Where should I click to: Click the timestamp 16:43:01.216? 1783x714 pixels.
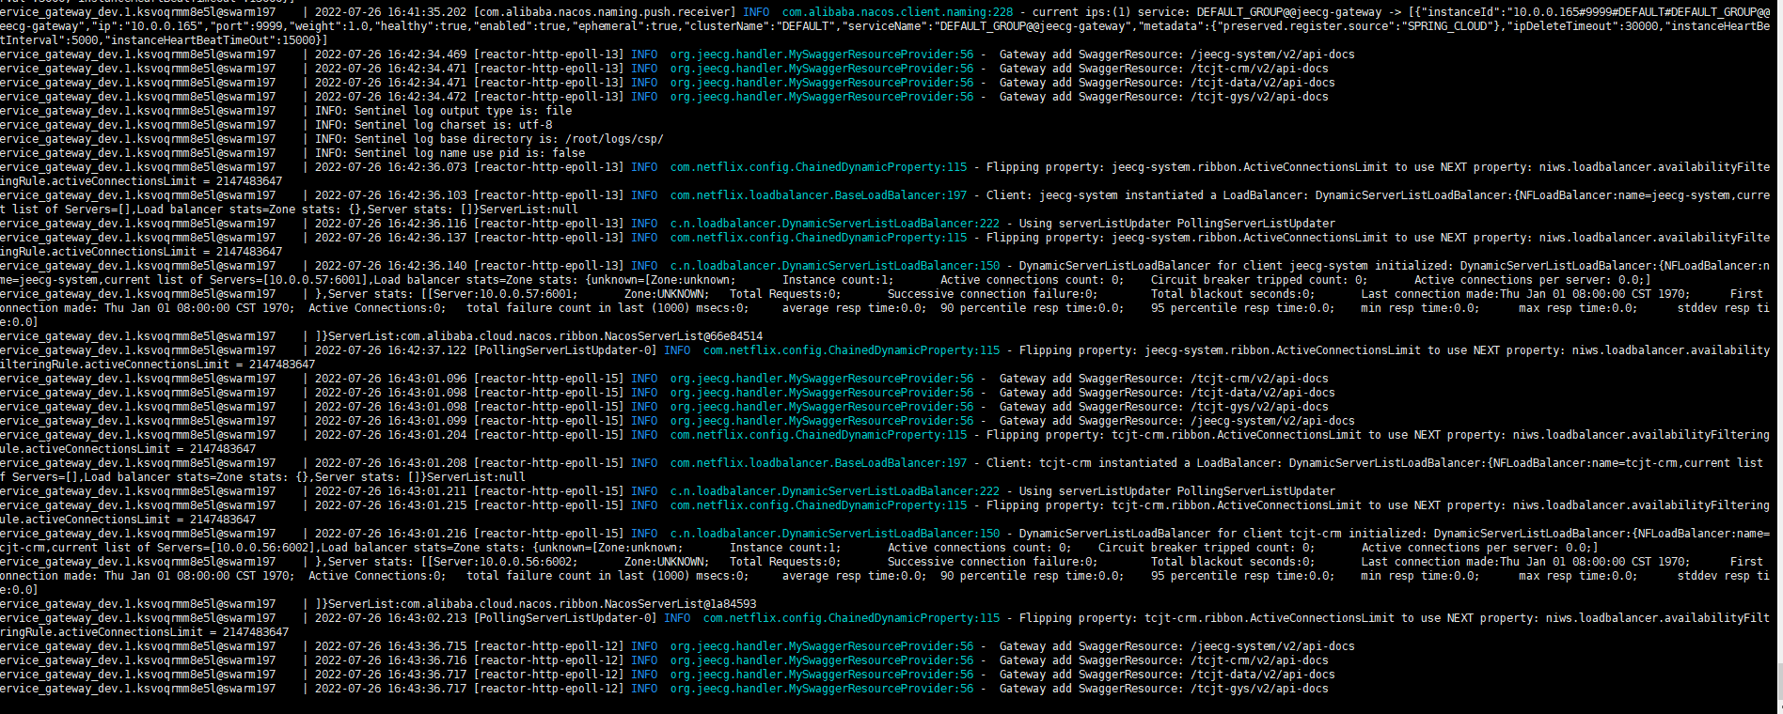tap(427, 534)
